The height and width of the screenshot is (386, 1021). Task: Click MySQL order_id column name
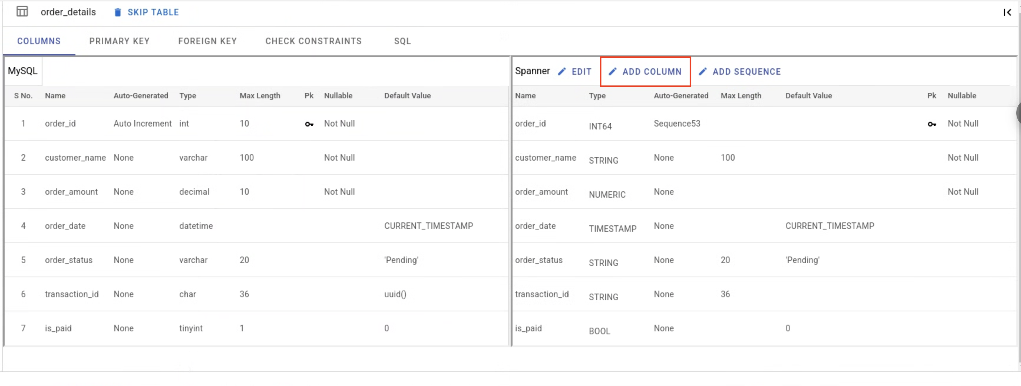pos(60,124)
